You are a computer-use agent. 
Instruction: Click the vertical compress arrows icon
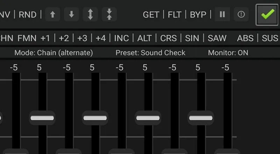(x=109, y=14)
